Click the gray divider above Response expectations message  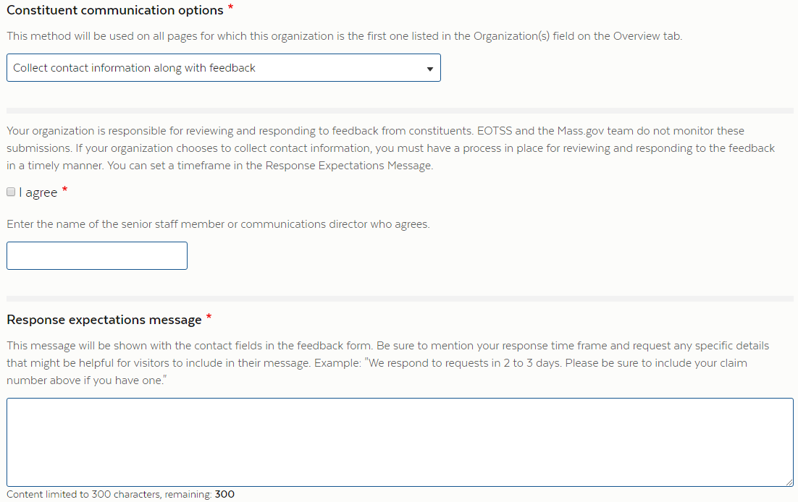400,299
